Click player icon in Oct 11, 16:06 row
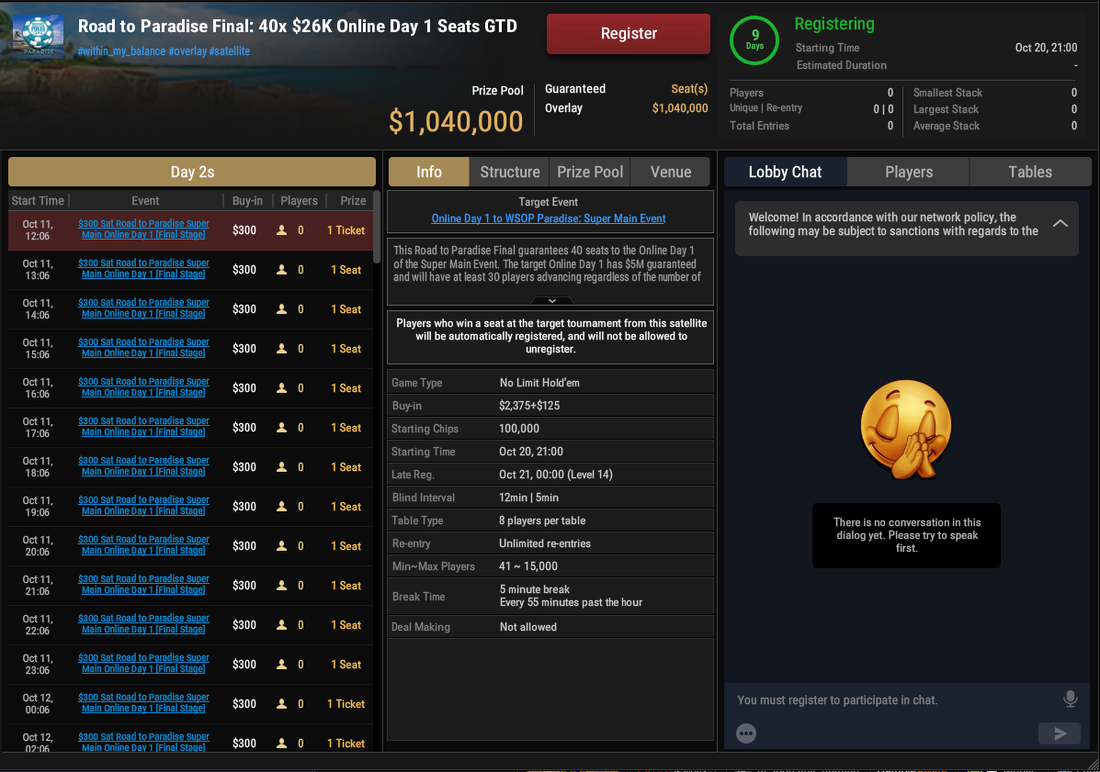Screen dimensions: 1100x772 coord(281,388)
